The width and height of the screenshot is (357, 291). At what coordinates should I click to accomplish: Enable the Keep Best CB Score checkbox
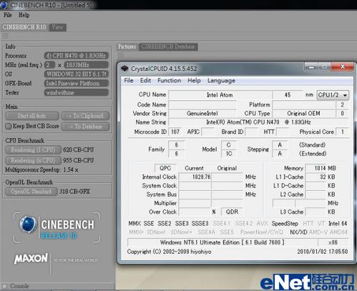[9, 127]
